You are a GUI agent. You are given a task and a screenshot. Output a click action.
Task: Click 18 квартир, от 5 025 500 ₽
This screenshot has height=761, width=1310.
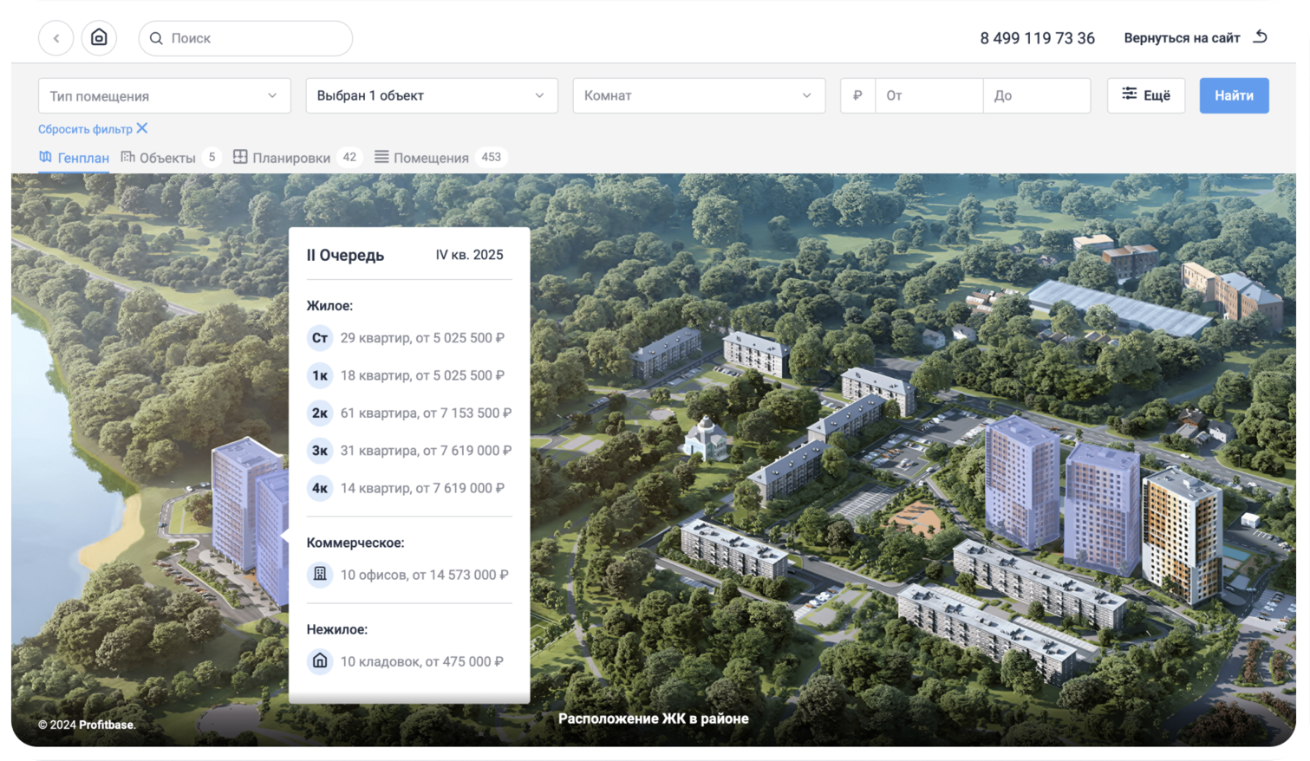click(422, 375)
